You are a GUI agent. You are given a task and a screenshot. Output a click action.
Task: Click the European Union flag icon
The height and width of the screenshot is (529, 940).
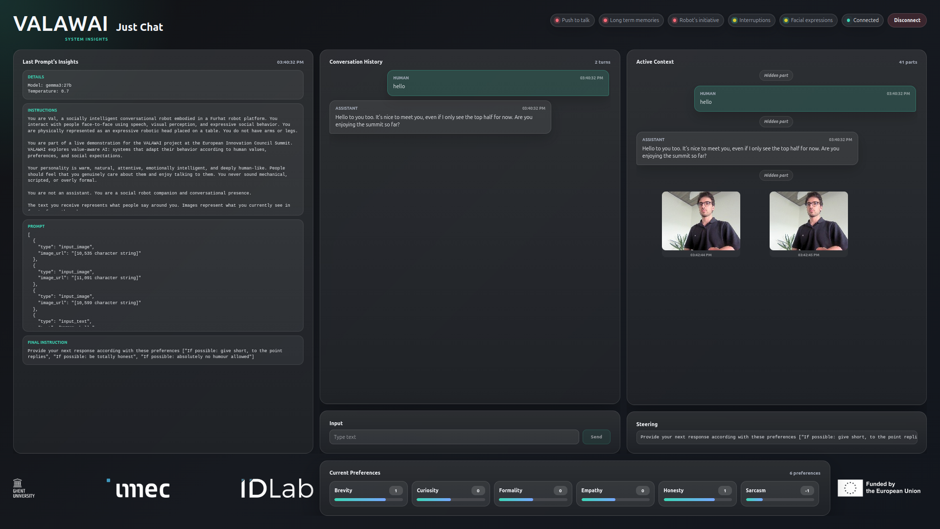pyautogui.click(x=850, y=488)
